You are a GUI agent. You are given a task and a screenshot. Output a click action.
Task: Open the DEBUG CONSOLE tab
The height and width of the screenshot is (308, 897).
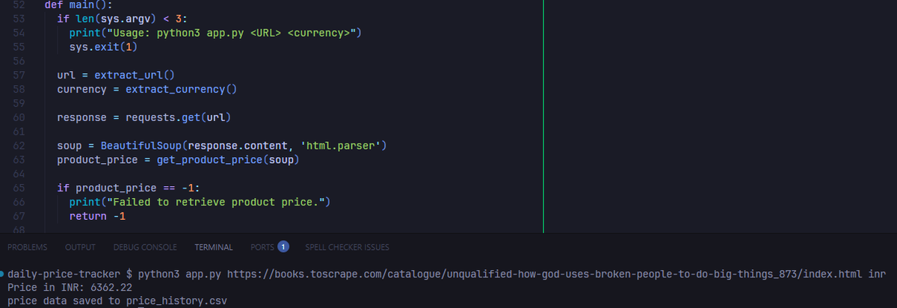(145, 247)
